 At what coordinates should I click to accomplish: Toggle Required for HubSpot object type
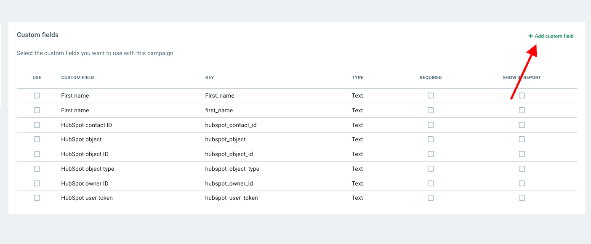pos(431,169)
